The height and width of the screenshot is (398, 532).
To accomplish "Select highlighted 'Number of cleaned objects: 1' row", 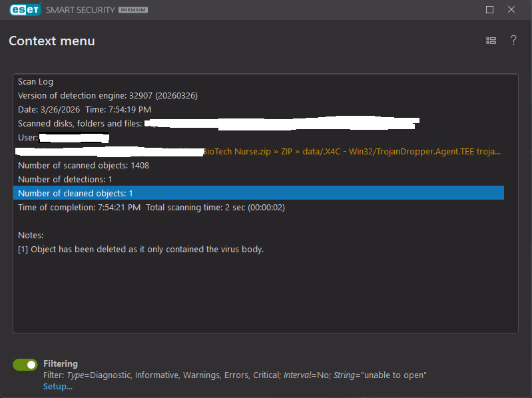I will click(258, 193).
